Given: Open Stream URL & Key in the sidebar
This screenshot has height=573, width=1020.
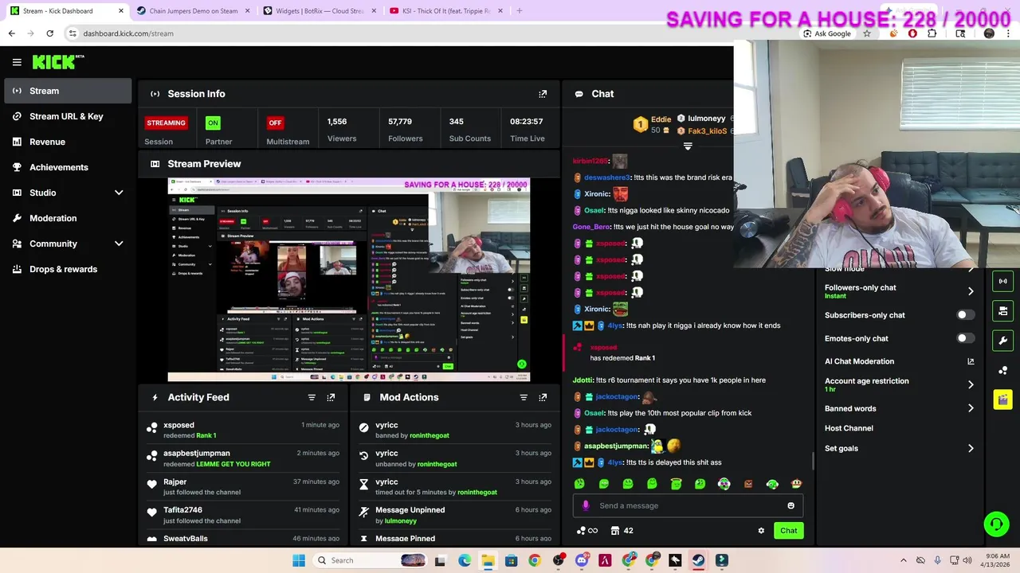Looking at the screenshot, I should click(68, 116).
